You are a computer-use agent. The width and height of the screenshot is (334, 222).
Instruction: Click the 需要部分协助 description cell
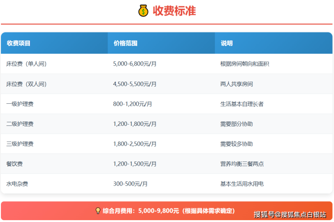pyautogui.click(x=237, y=124)
